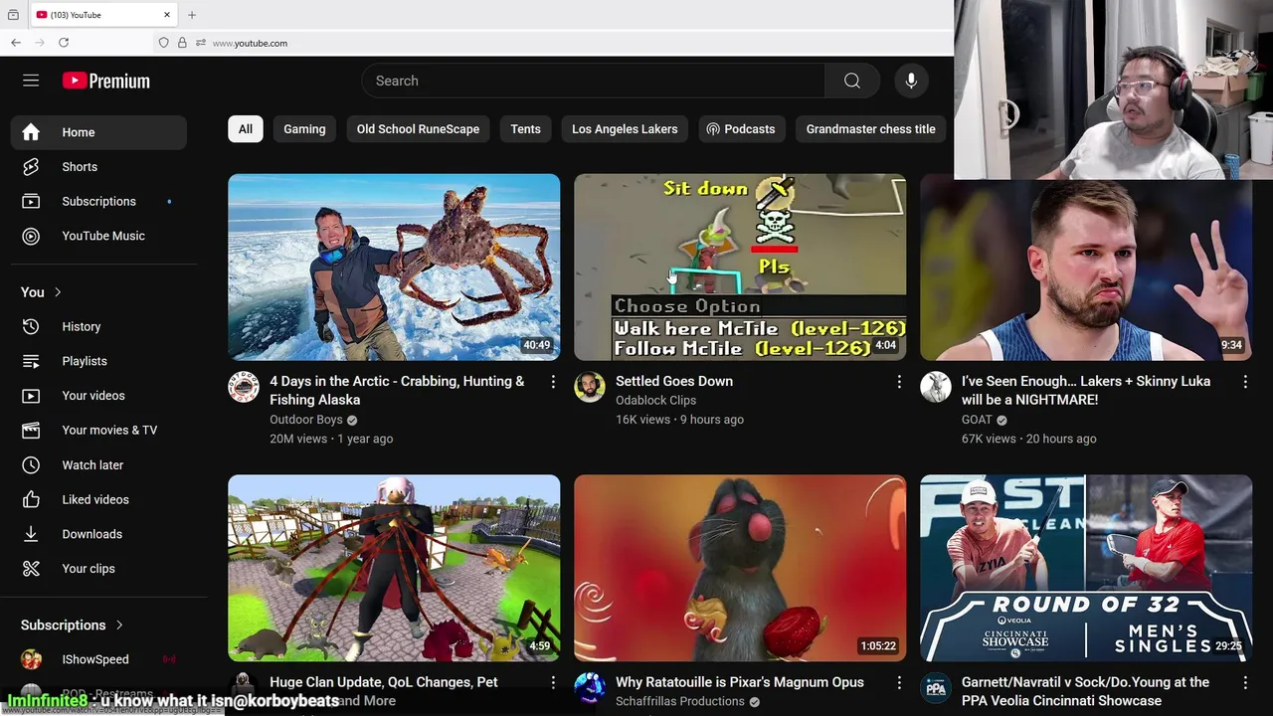Open Liked videos

[x=98, y=499]
